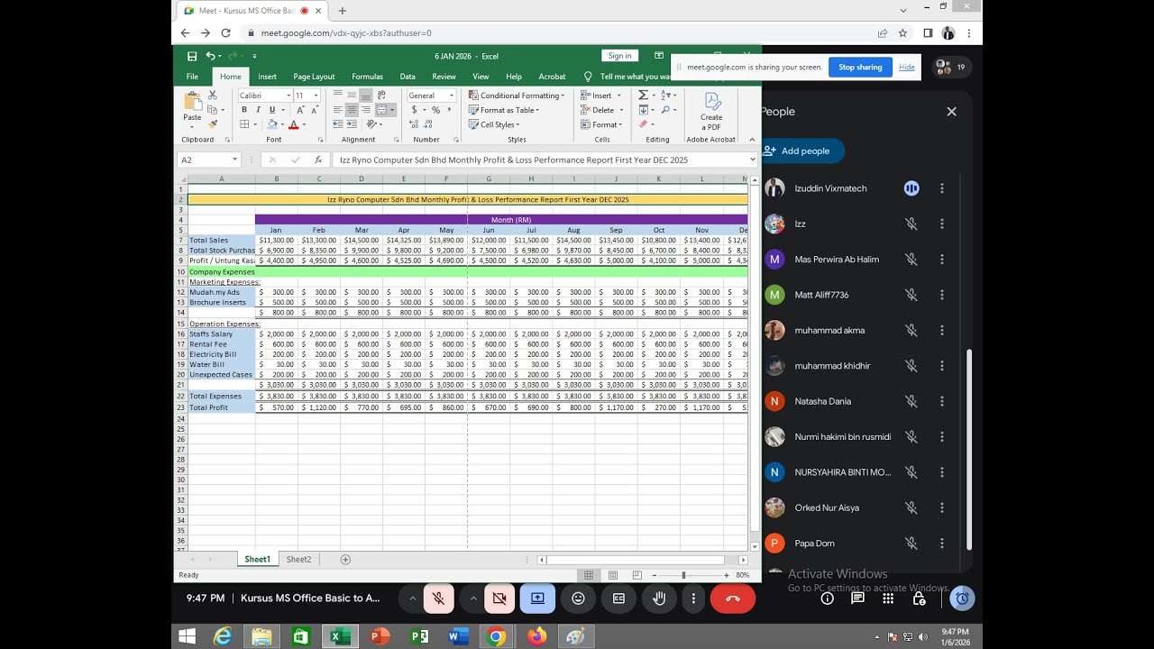Click the Insert Function fx icon
Screen dimensions: 1154x649
click(318, 160)
